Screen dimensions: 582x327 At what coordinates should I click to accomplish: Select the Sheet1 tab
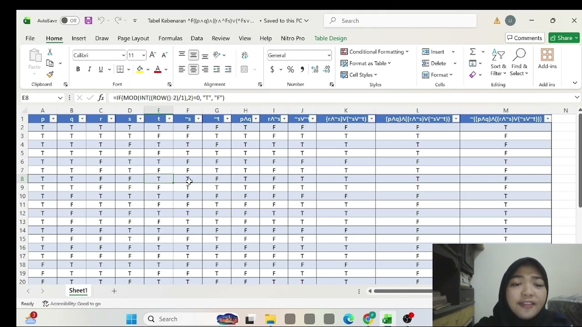[x=78, y=291]
